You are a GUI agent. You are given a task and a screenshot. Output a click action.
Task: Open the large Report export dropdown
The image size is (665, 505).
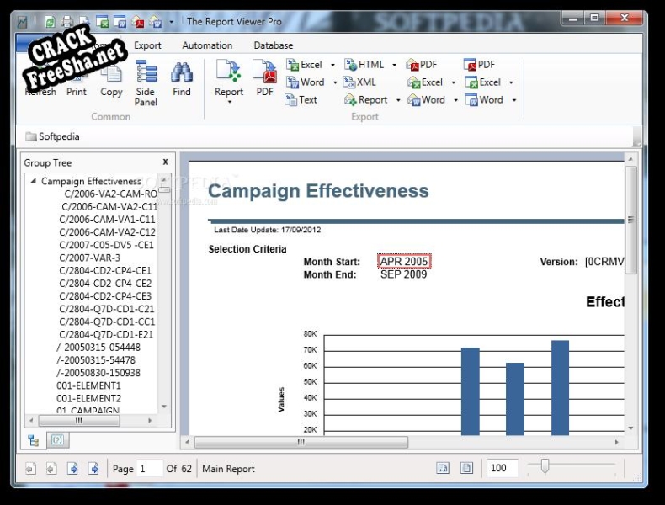[229, 102]
